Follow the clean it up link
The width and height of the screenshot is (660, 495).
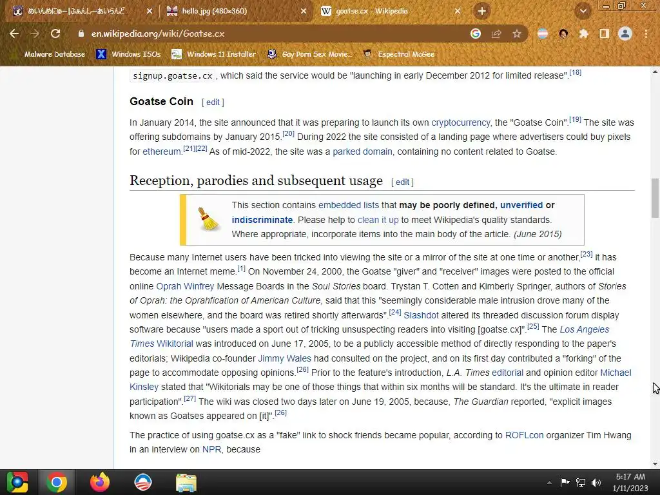[x=378, y=220]
